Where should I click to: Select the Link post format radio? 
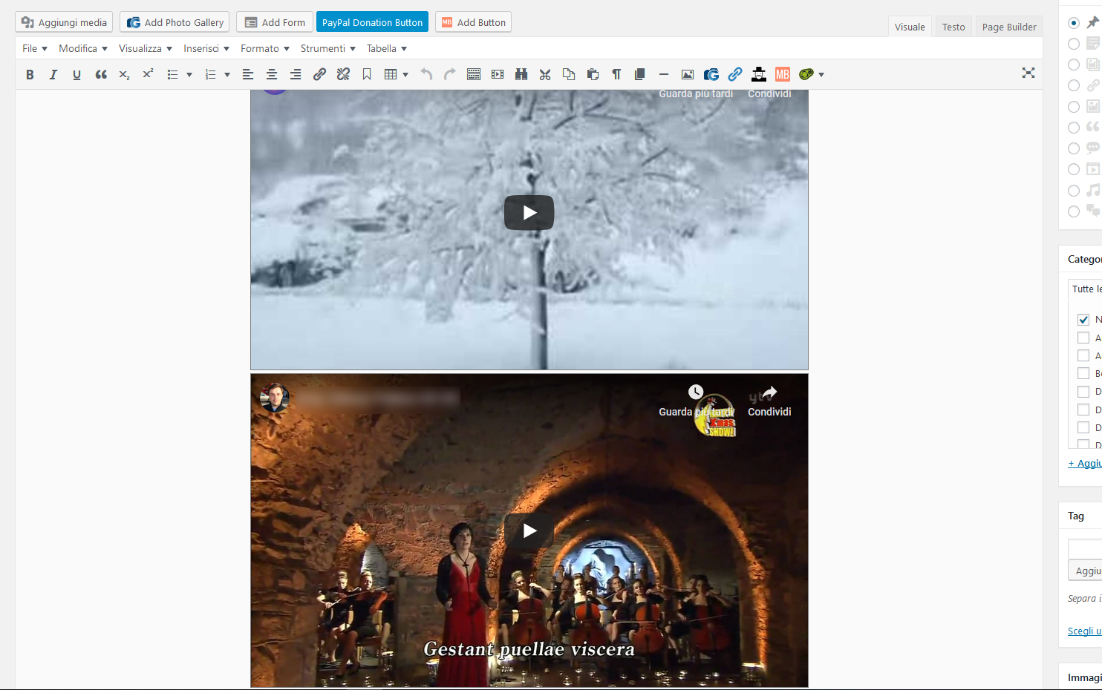[1074, 85]
